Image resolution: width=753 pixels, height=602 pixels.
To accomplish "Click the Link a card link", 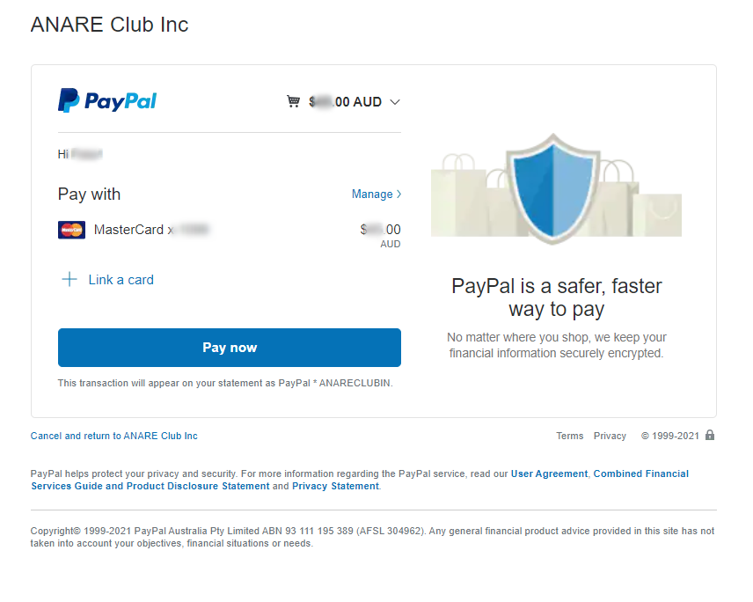I will click(121, 280).
